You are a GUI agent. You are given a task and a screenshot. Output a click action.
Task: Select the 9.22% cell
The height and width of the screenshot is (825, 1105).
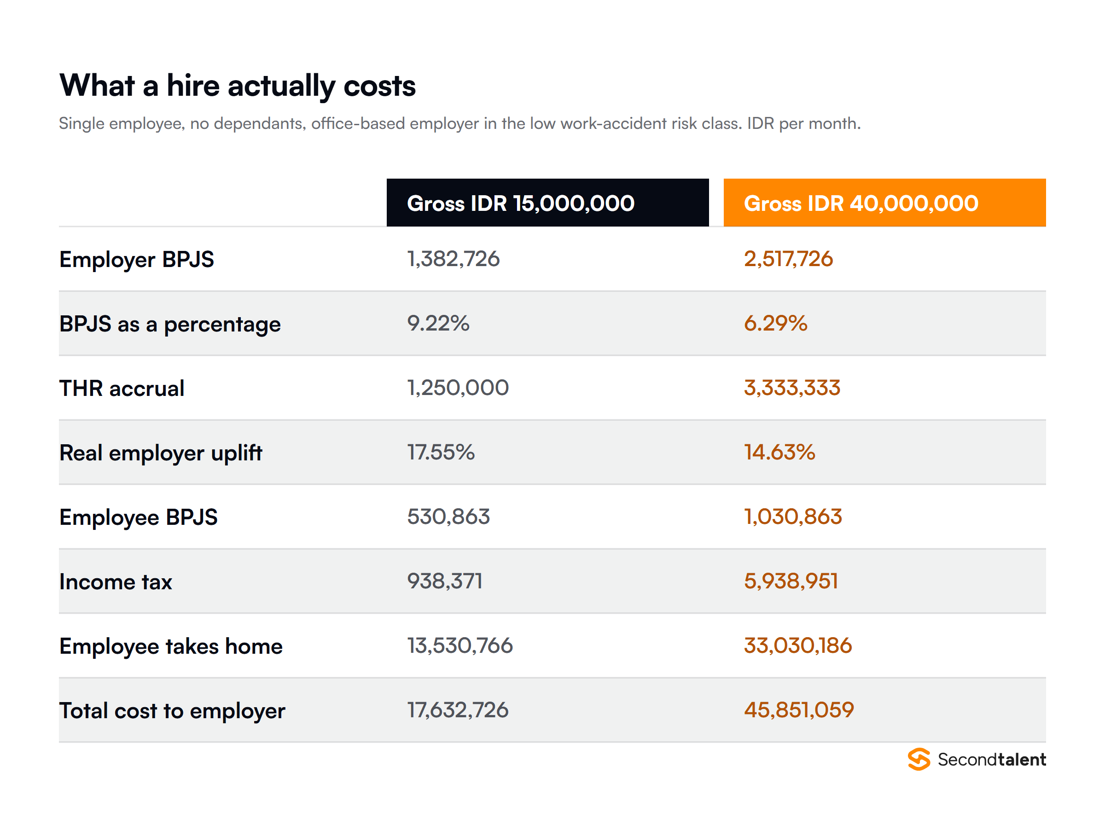click(x=438, y=323)
